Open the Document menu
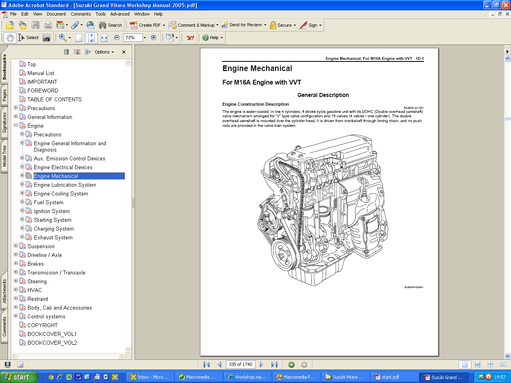This screenshot has width=511, height=383. 56,14
